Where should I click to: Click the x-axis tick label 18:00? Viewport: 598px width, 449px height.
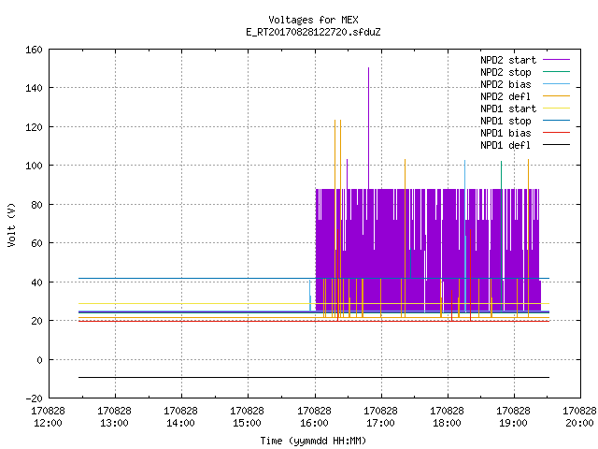pos(447,424)
